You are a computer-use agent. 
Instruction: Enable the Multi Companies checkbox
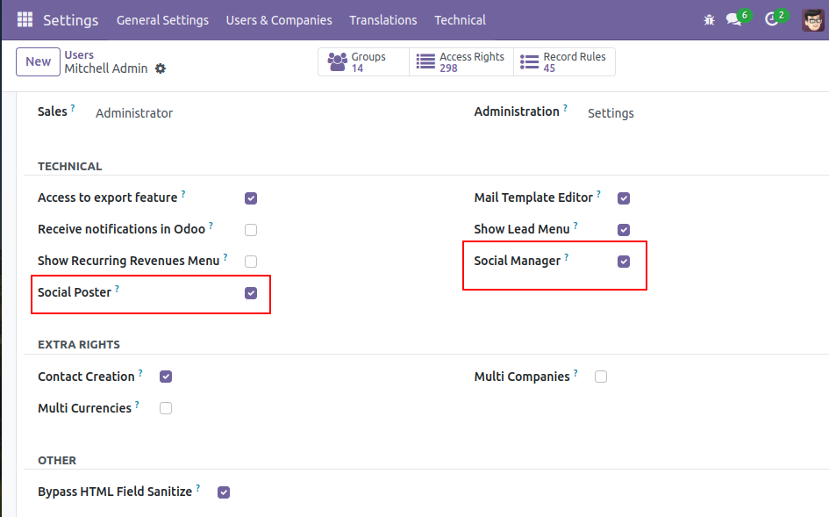tap(601, 377)
